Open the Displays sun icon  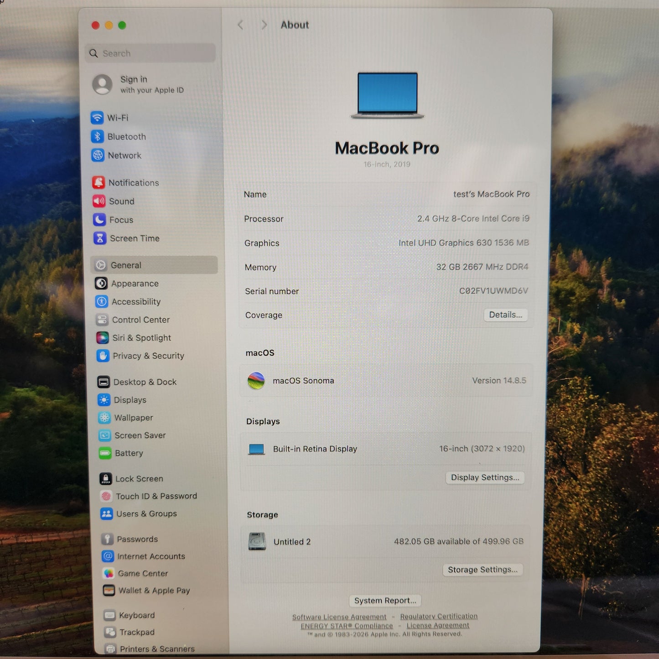tap(104, 400)
